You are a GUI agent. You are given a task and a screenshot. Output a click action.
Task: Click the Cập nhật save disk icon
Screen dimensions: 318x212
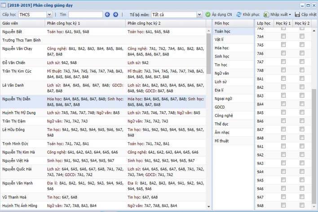point(297,14)
